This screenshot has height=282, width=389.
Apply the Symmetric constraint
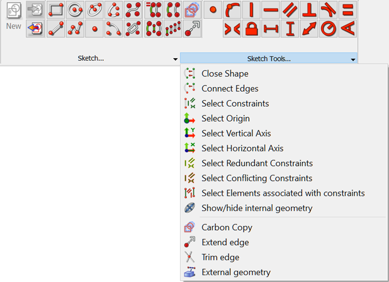pos(232,28)
